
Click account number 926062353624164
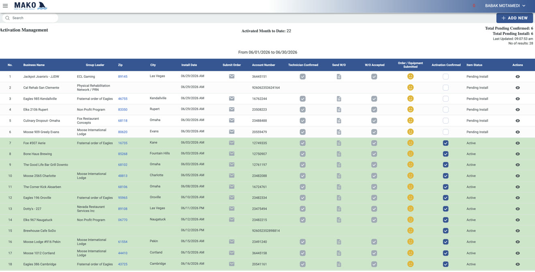pos(266,87)
